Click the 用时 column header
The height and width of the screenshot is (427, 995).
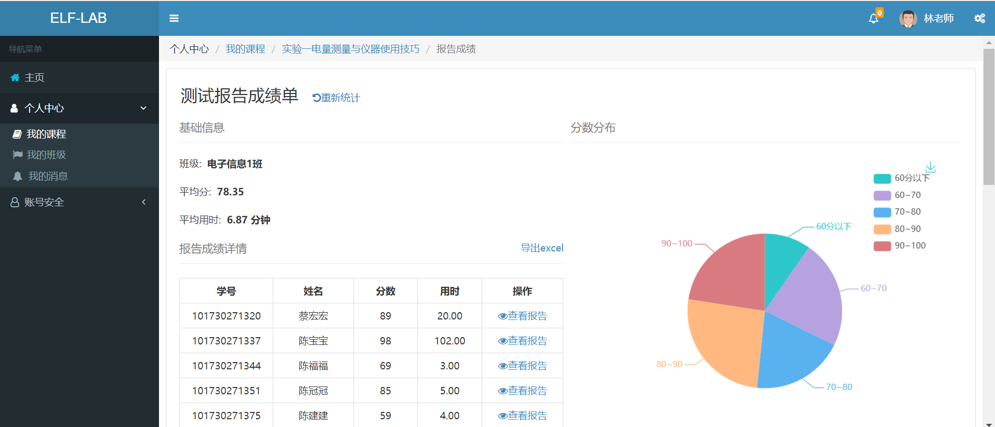450,291
